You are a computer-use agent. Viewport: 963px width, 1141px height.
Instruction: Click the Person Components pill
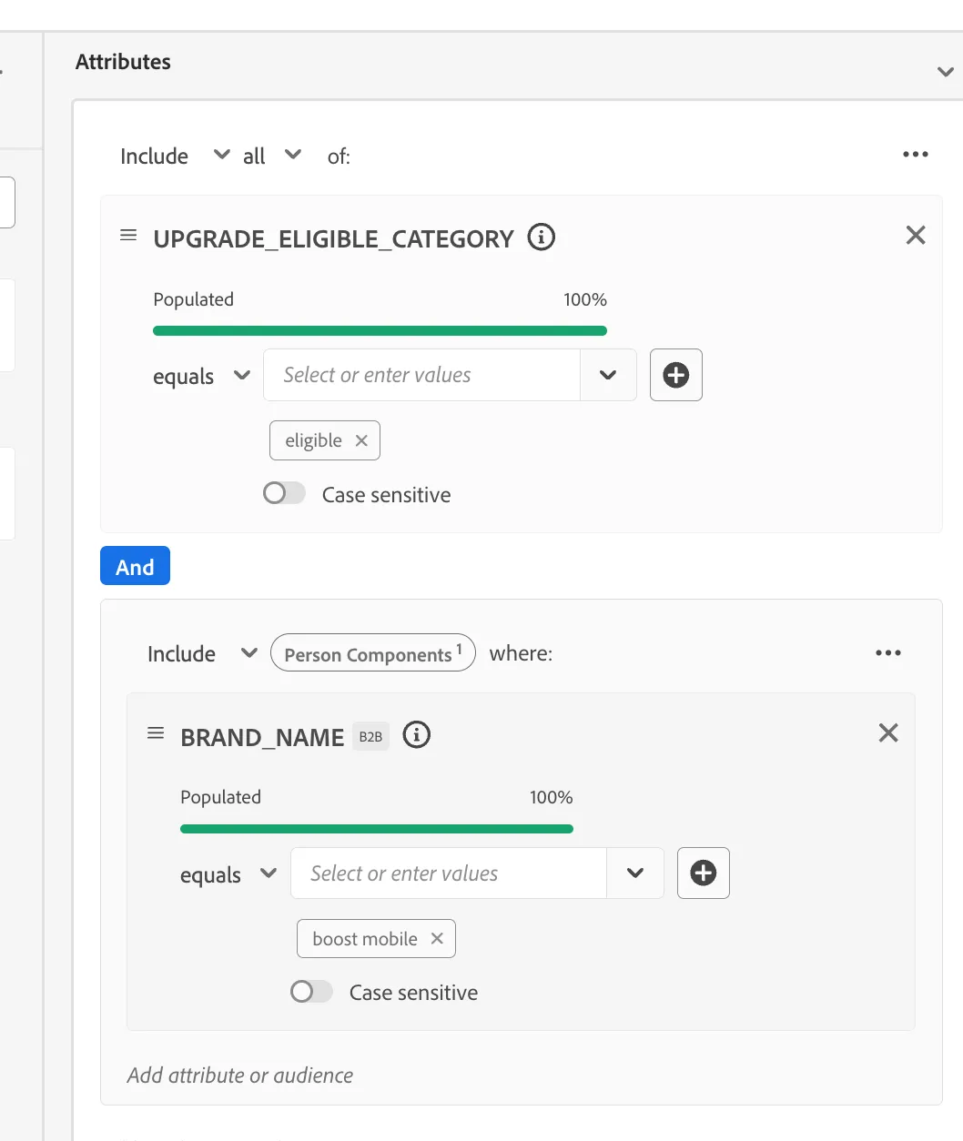tap(373, 652)
